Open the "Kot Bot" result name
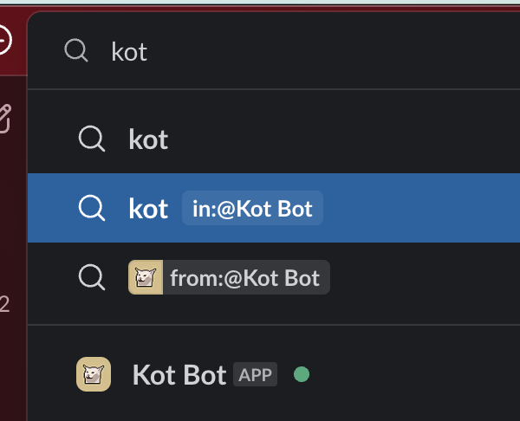Screen dimensions: 520x421 [x=179, y=375]
